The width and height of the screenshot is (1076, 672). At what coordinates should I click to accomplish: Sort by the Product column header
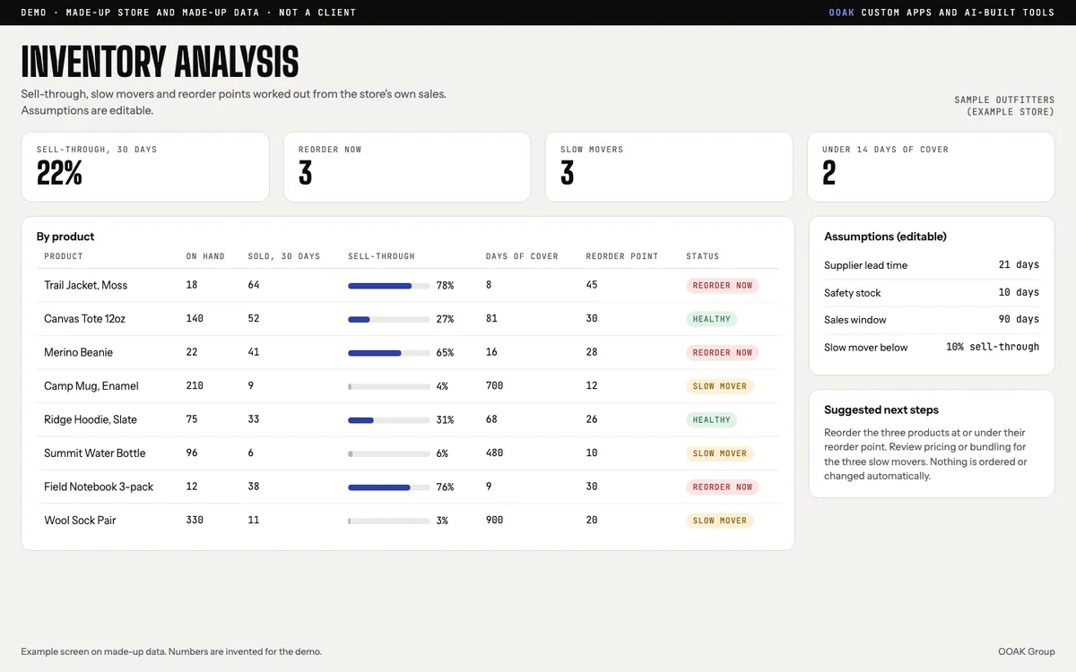(64, 256)
